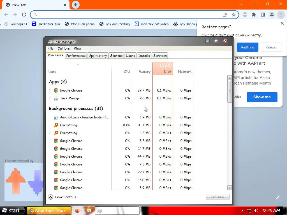
Task: Toggle the Chrome side panel icon
Action: (x=263, y=15)
